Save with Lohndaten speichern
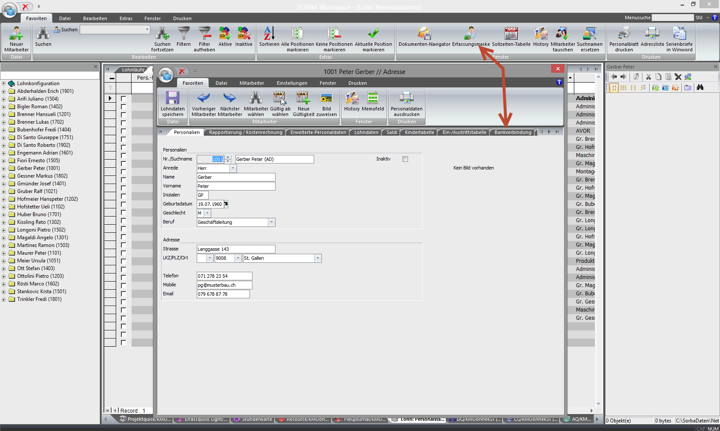The image size is (720, 431). click(173, 104)
